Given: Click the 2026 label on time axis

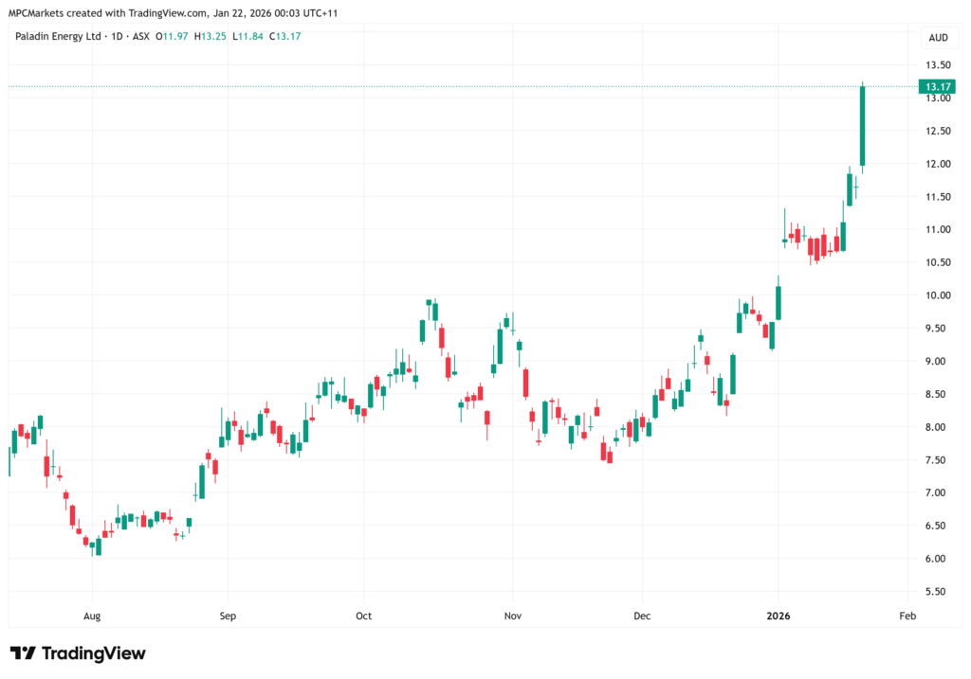Looking at the screenshot, I should coord(779,616).
